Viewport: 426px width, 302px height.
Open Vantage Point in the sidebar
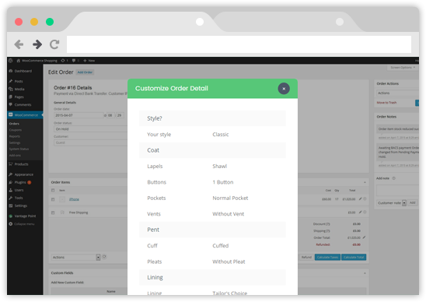pos(23,216)
